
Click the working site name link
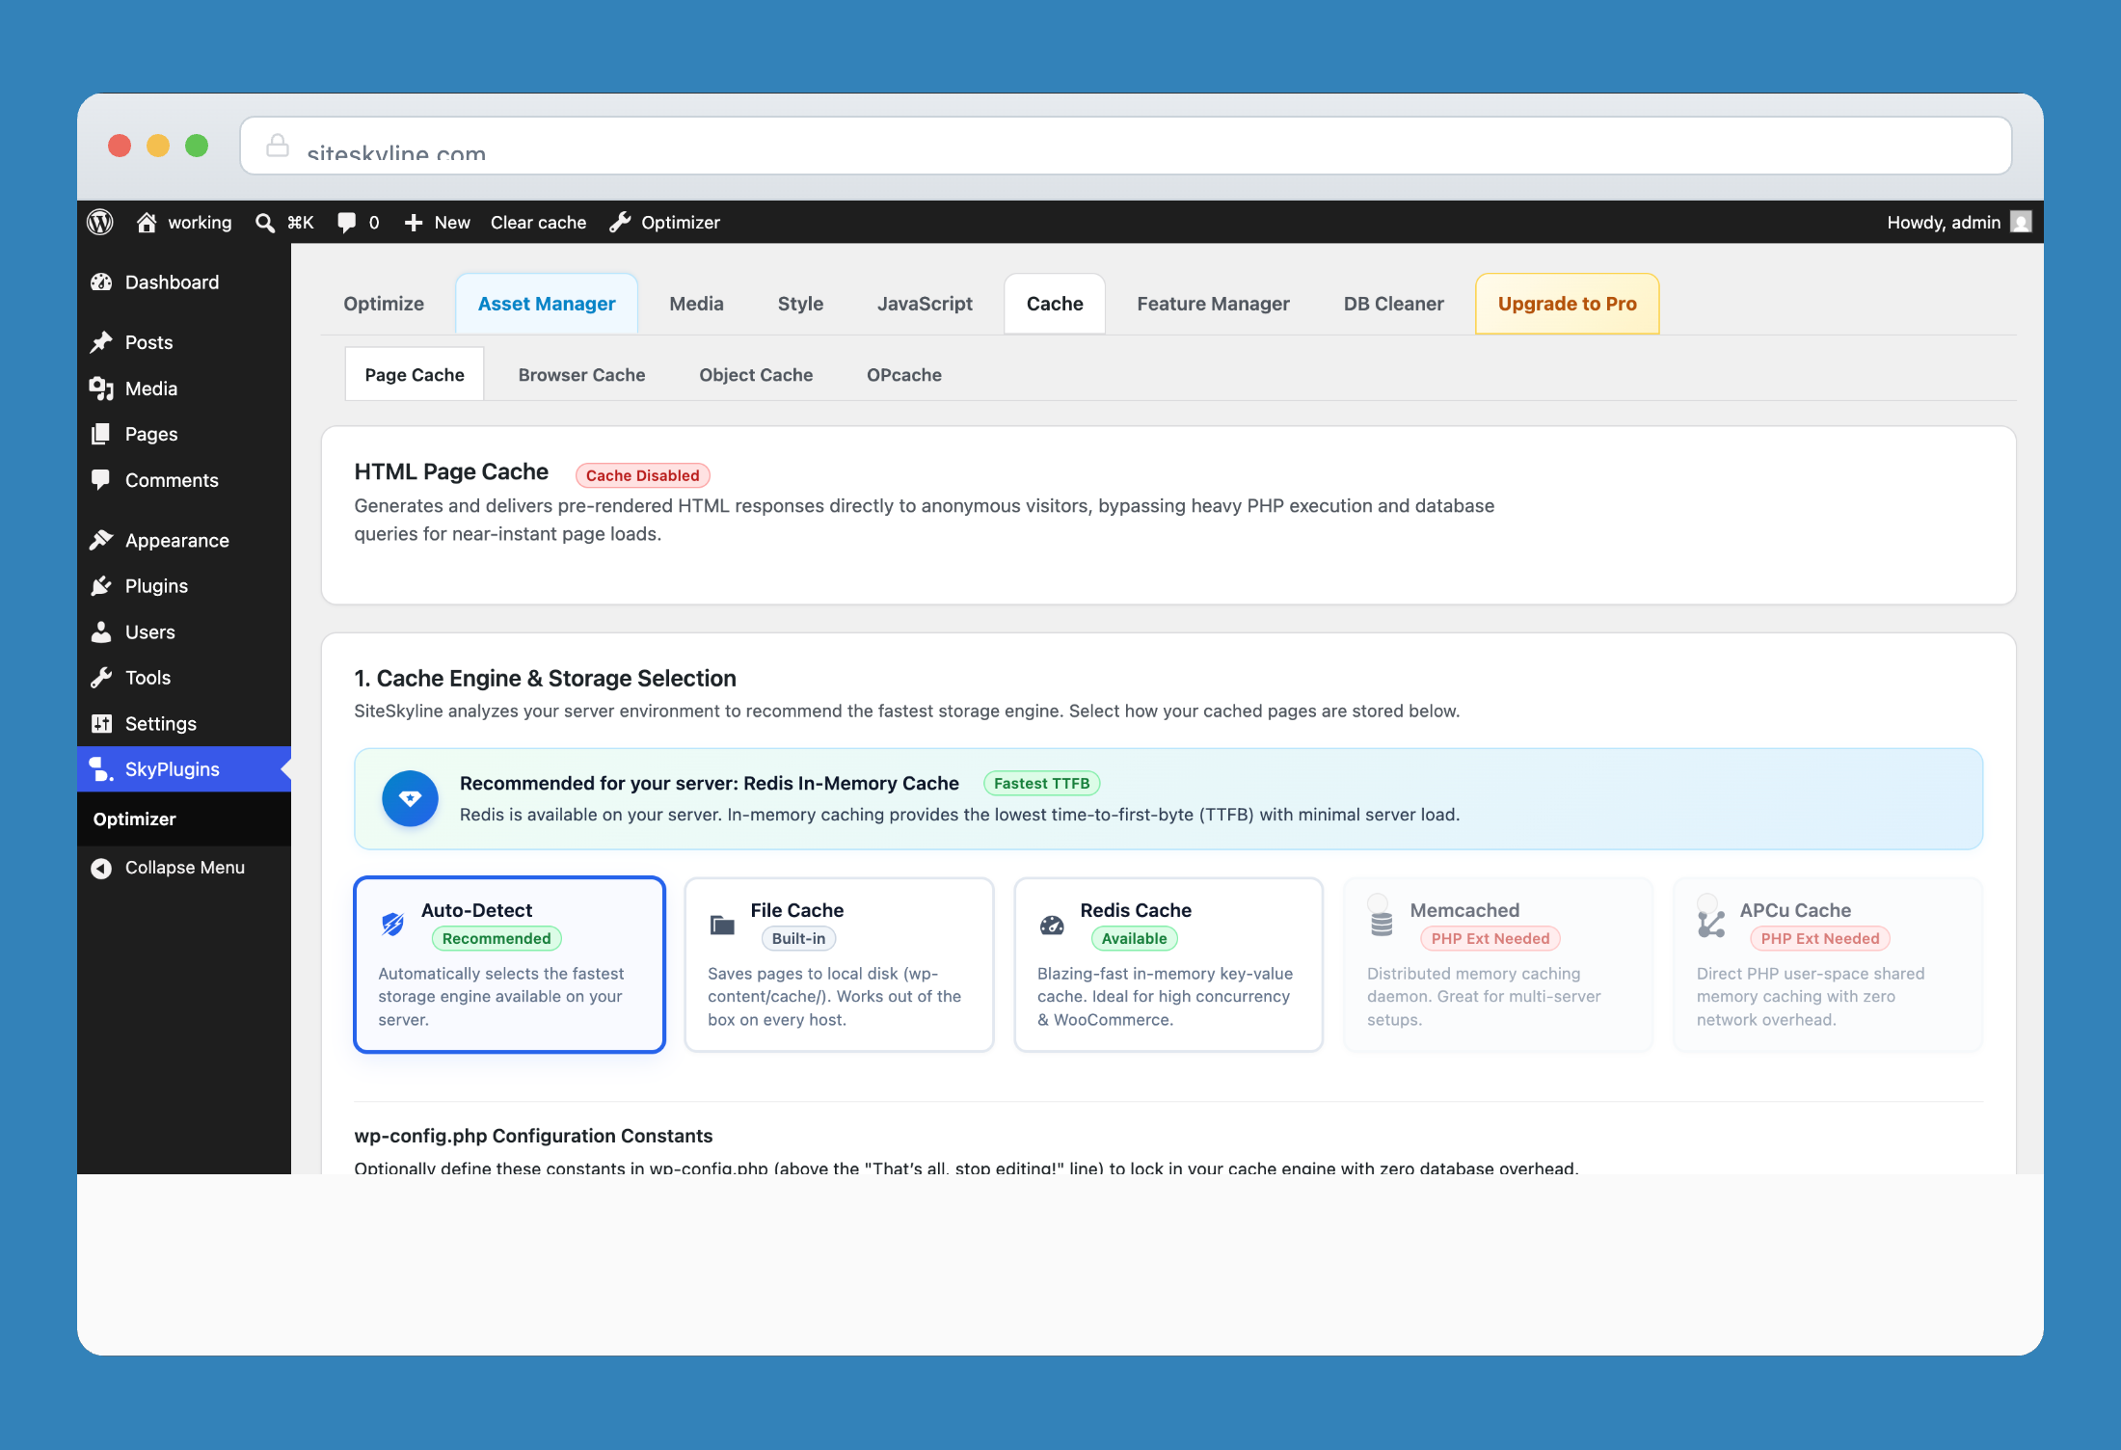click(x=200, y=223)
